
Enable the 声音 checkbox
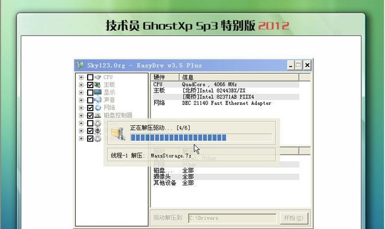click(90, 100)
